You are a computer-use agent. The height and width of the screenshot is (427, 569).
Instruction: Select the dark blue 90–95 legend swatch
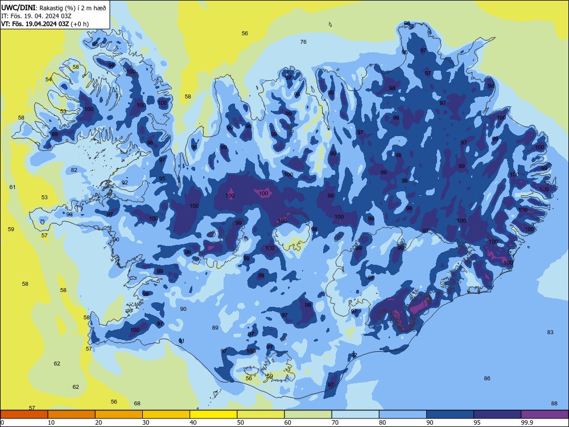pos(450,414)
